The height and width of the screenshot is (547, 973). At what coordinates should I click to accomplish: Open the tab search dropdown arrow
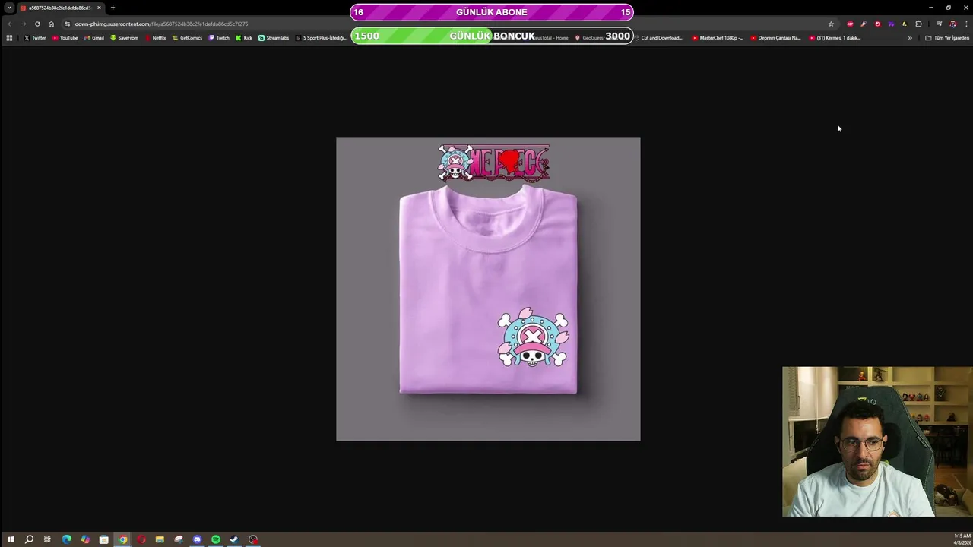pyautogui.click(x=9, y=8)
